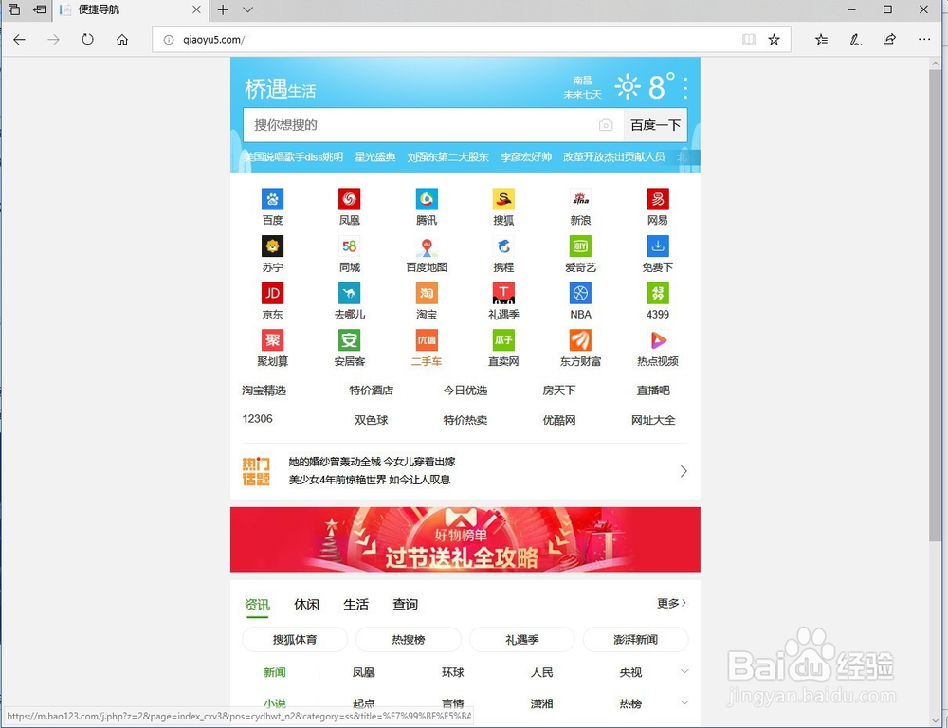Open the 礼遇季 Tmall icon

coord(503,293)
